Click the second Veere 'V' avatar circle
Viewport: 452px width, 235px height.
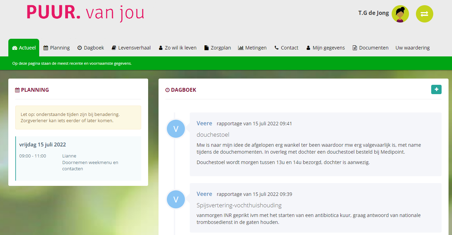[x=176, y=199]
